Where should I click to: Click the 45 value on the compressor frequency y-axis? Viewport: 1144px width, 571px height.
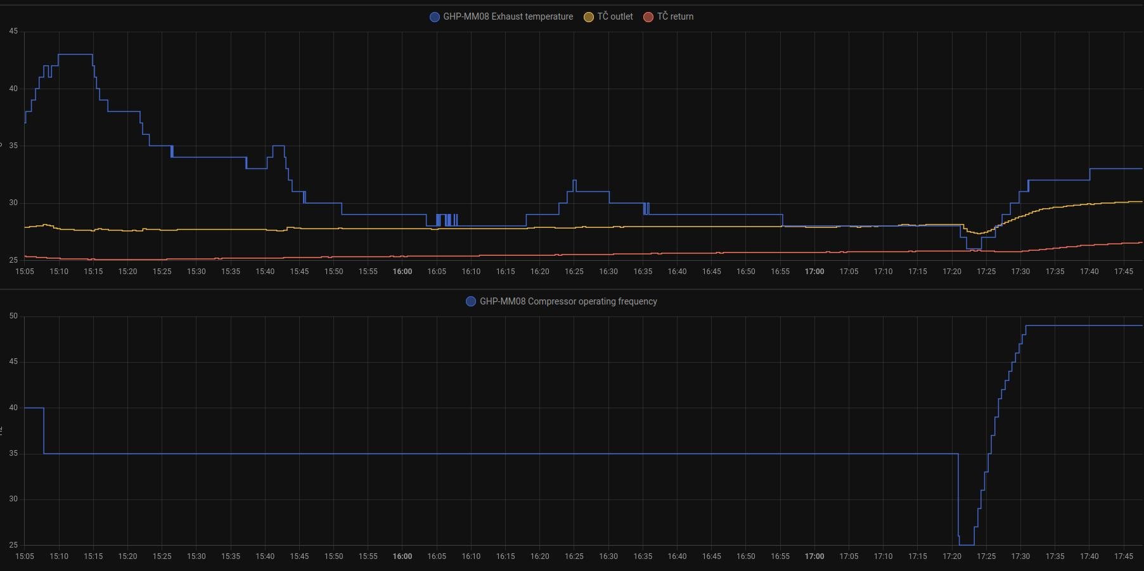[x=13, y=361]
